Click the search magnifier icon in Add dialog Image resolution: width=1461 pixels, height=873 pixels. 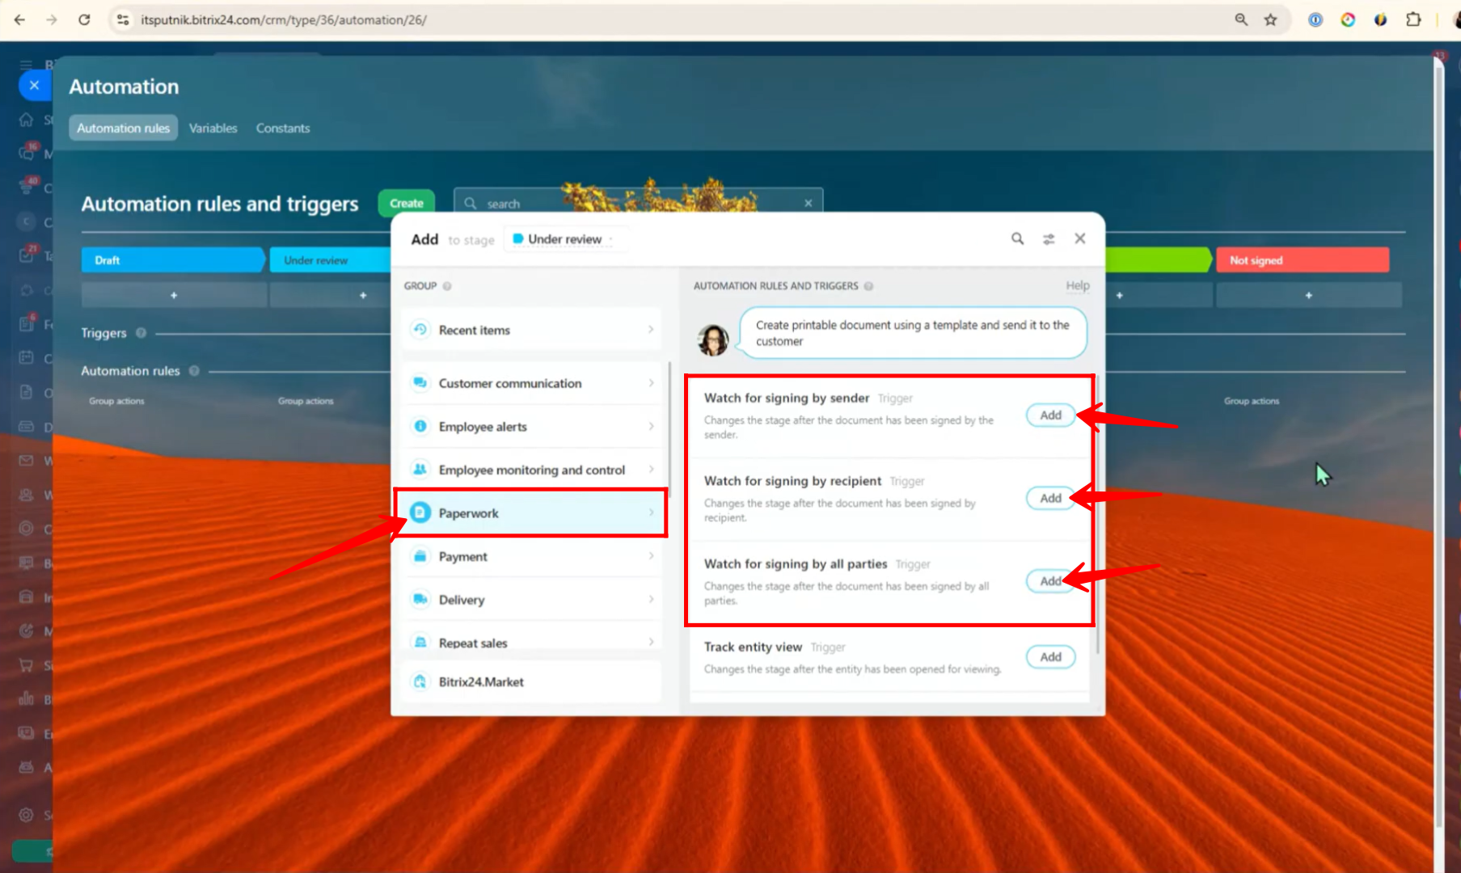click(x=1017, y=238)
